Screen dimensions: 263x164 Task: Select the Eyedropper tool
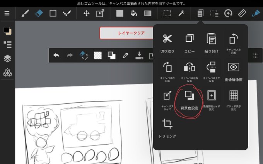tap(125, 56)
